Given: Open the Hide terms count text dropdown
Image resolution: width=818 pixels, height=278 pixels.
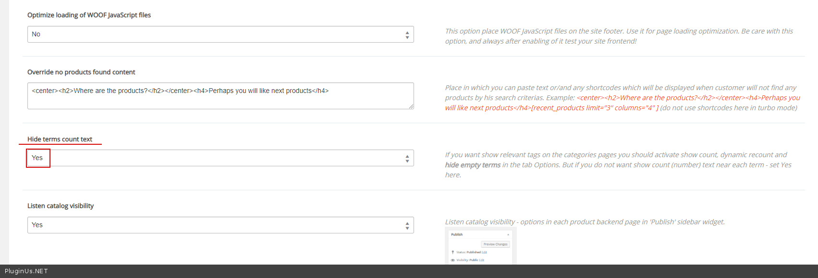Looking at the screenshot, I should coord(220,158).
